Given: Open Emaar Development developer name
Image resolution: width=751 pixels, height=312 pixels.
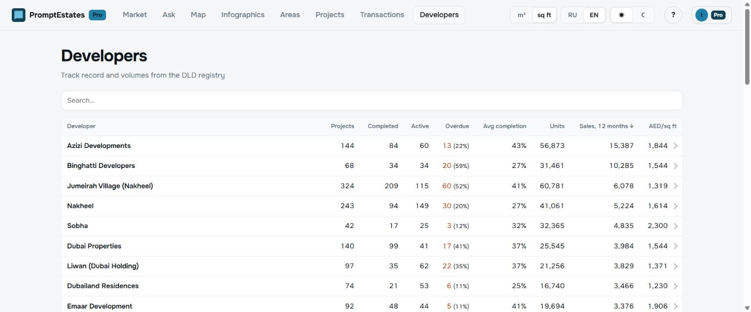Looking at the screenshot, I should pos(100,306).
